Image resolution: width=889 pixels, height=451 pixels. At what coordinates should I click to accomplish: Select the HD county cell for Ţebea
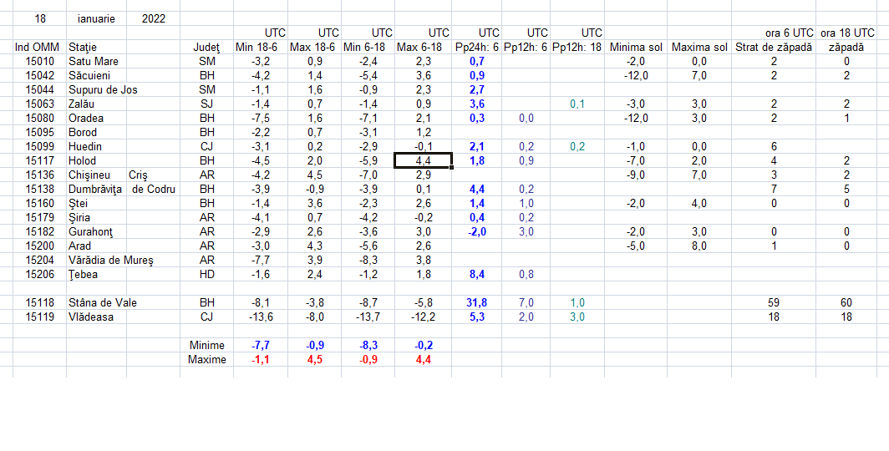[x=207, y=274]
